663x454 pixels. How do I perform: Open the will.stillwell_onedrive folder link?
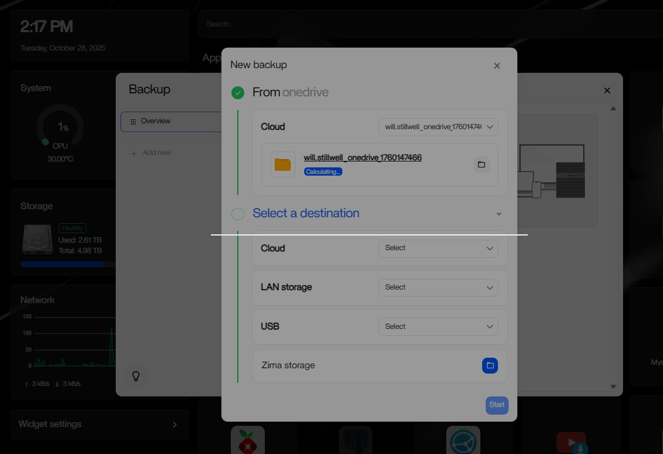click(362, 157)
